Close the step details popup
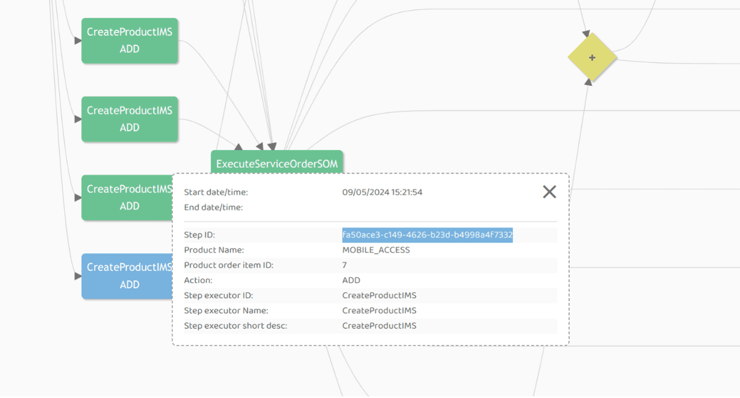 pos(549,192)
